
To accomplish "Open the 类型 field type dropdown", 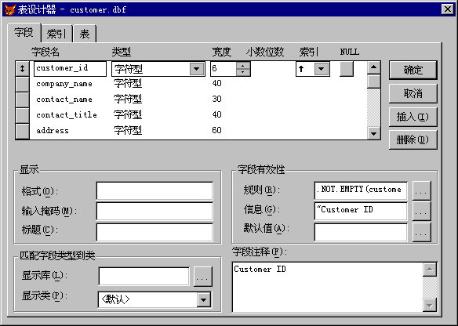I will [197, 69].
